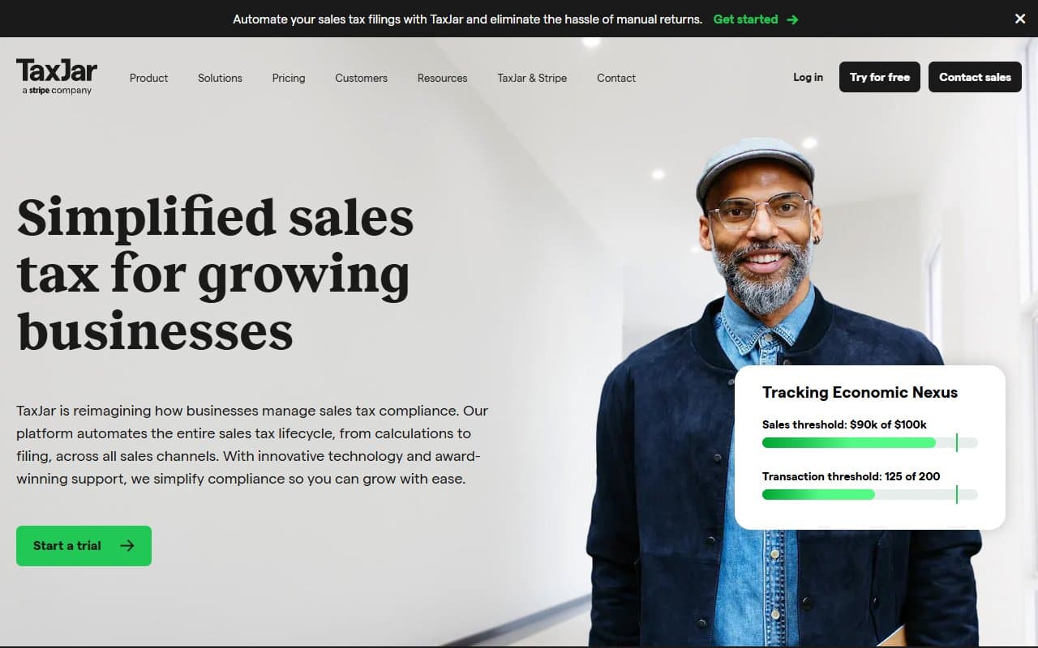
Task: Open the Product menu
Action: click(x=149, y=78)
